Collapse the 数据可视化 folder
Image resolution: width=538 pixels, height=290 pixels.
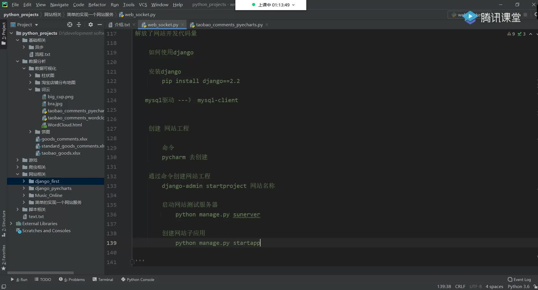click(x=24, y=68)
